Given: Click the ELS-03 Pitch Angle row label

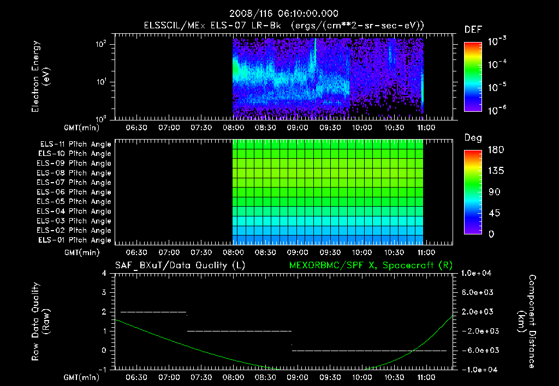Looking at the screenshot, I should point(74,221).
